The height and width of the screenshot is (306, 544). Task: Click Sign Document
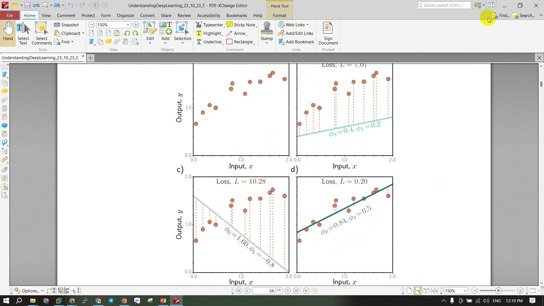pyautogui.click(x=328, y=33)
